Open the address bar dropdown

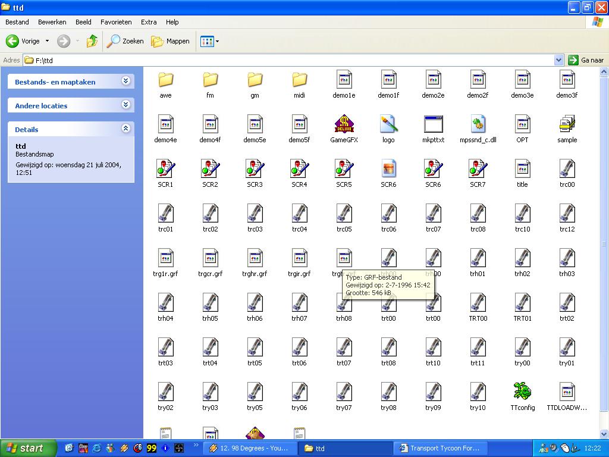(x=558, y=60)
